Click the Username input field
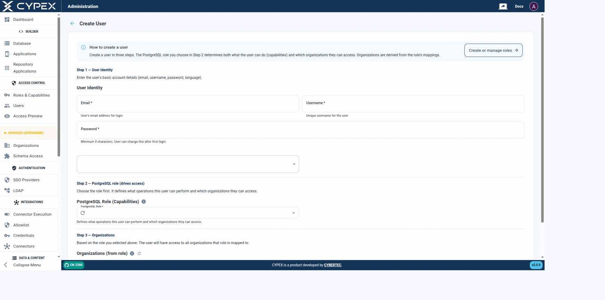605x300 pixels. 413,104
